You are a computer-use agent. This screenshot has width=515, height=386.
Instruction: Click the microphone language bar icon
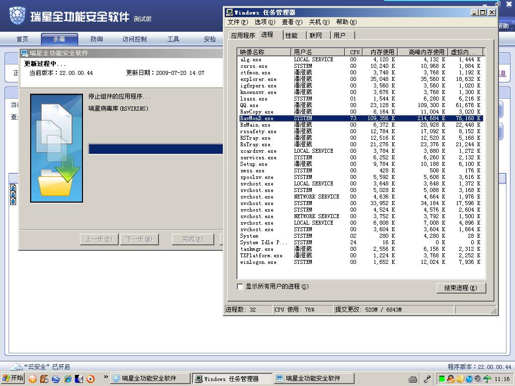pos(427,379)
